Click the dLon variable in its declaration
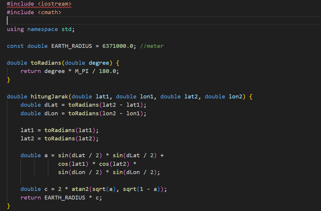 (51, 113)
